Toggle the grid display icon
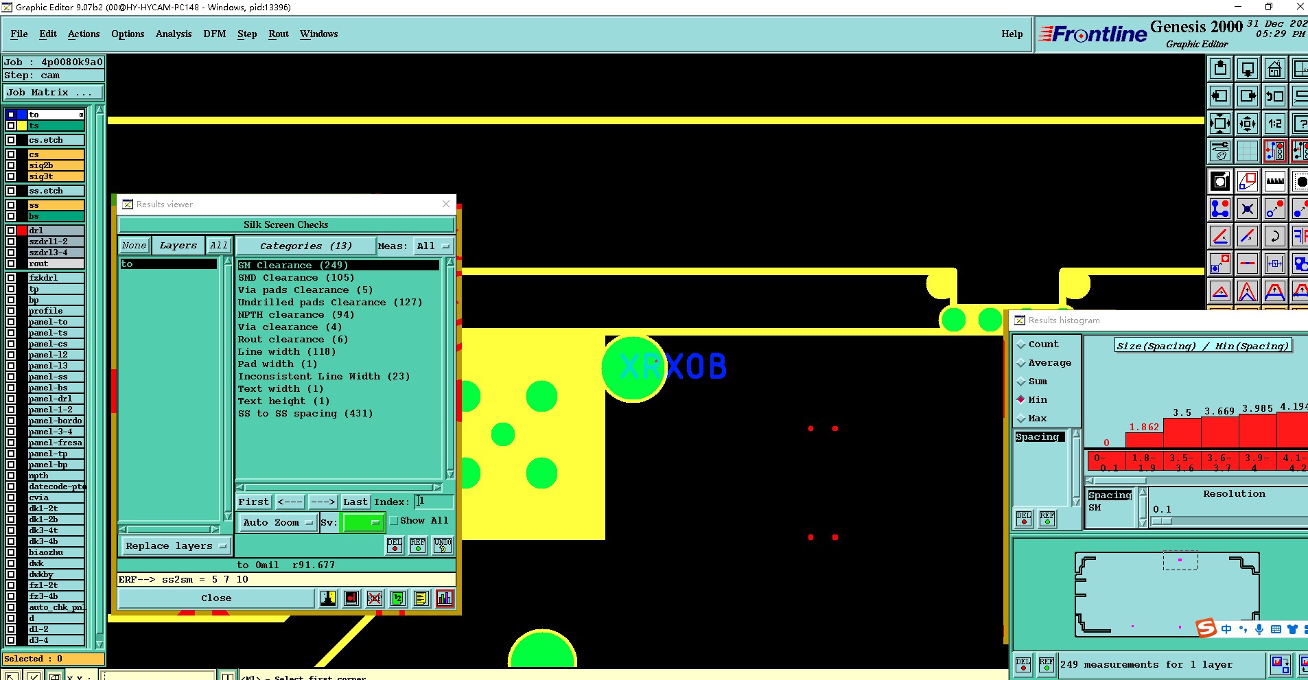This screenshot has height=680, width=1308. (1248, 151)
